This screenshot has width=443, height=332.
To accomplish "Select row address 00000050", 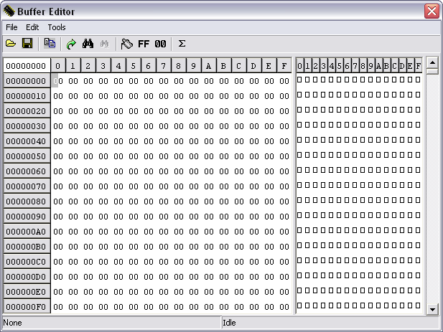I will pos(26,156).
